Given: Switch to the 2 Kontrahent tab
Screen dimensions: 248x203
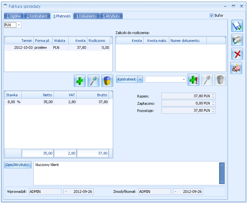Looking at the screenshot, I should click(x=37, y=16).
